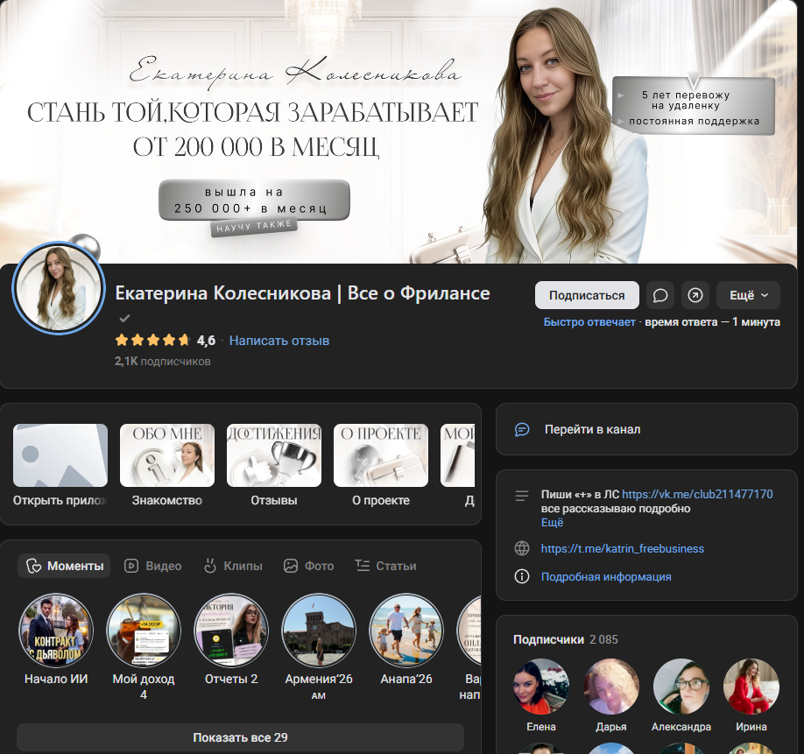Click the Подписаться button
804x754 pixels.
[x=587, y=295]
